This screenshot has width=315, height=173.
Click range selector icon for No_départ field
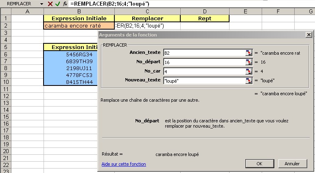click(x=249, y=62)
